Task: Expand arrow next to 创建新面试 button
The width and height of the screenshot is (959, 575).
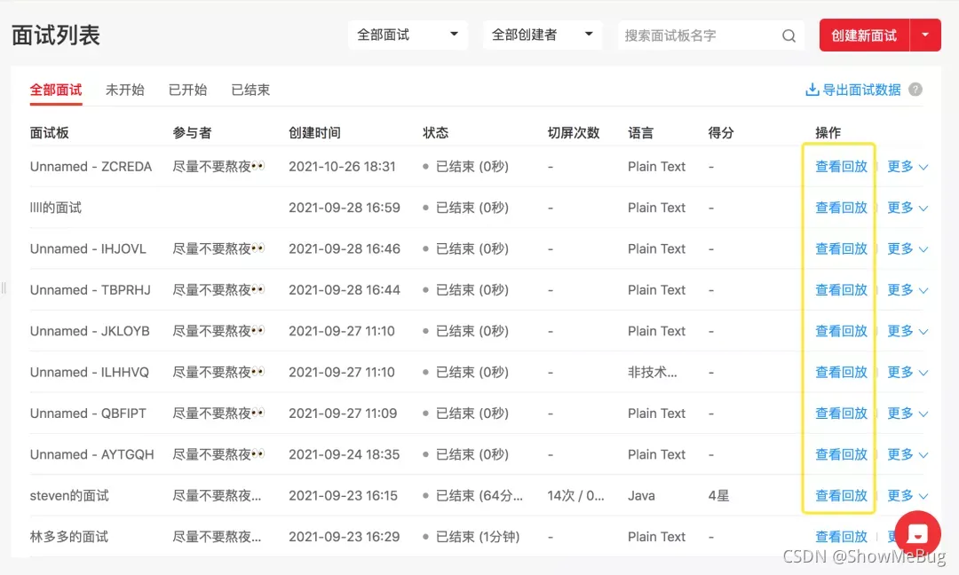Action: click(925, 35)
